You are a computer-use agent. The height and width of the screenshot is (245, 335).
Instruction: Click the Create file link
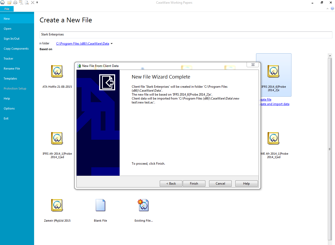[265, 100]
